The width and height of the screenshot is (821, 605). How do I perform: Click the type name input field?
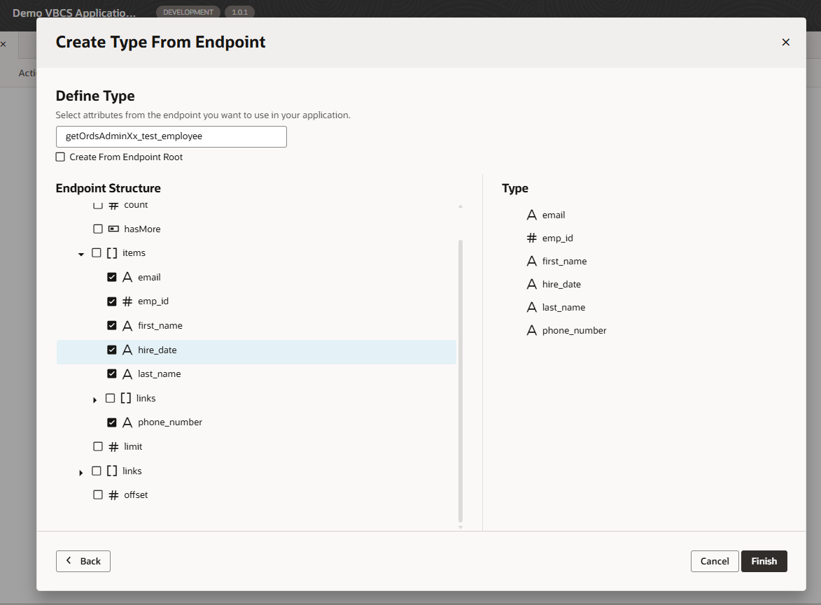[x=171, y=136]
